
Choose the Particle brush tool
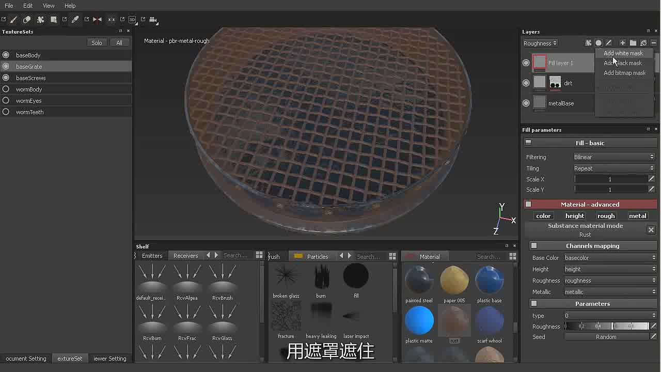(40, 20)
